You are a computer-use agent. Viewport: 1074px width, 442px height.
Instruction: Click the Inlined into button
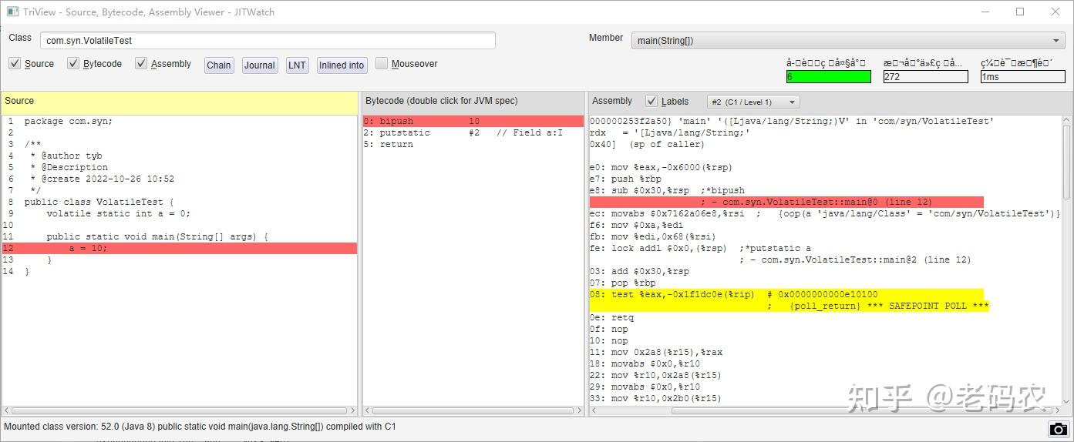click(342, 65)
